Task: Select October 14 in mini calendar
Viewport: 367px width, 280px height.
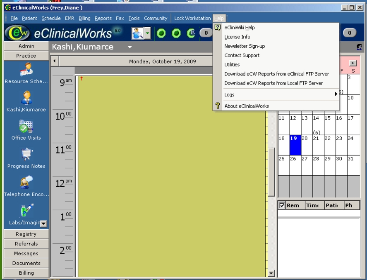Action: click(318, 125)
